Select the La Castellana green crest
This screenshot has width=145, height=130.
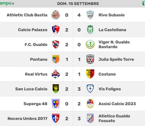90,30
